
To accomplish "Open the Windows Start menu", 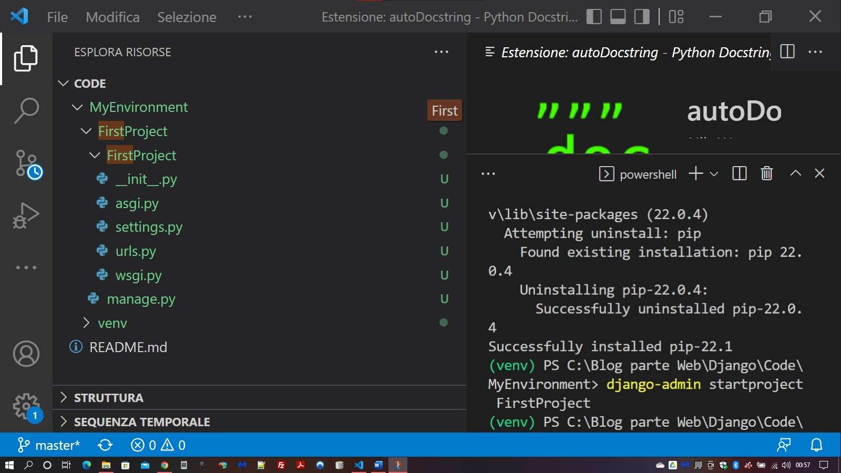I will tap(9, 465).
